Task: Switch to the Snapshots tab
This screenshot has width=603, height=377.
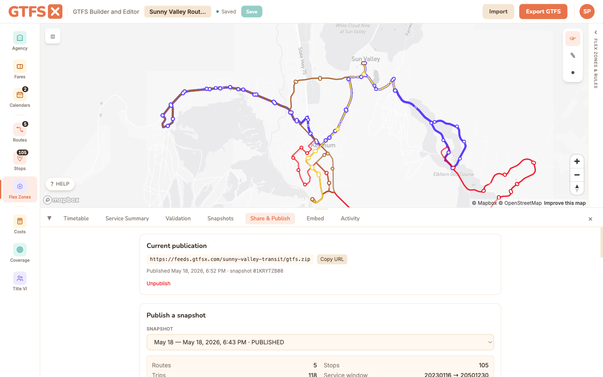Action: click(221, 218)
